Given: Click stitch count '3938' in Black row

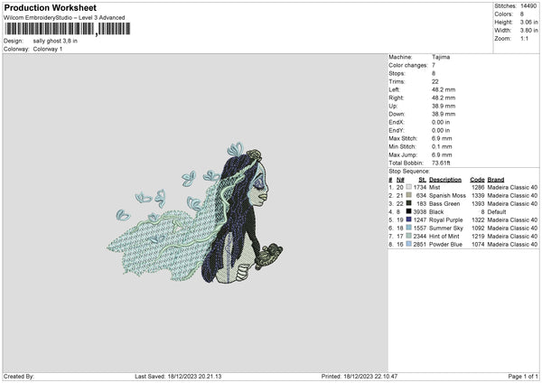Looking at the screenshot, I should click(420, 212).
